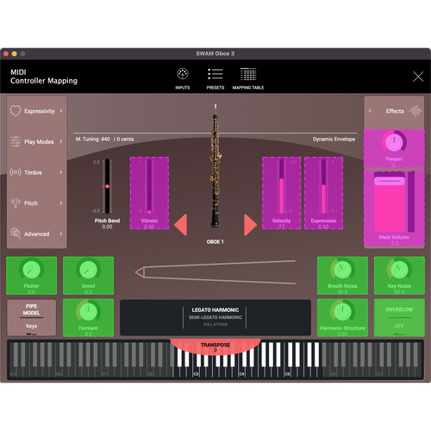Click the Expressivity heart icon
431x431 pixels.
[x=16, y=111]
